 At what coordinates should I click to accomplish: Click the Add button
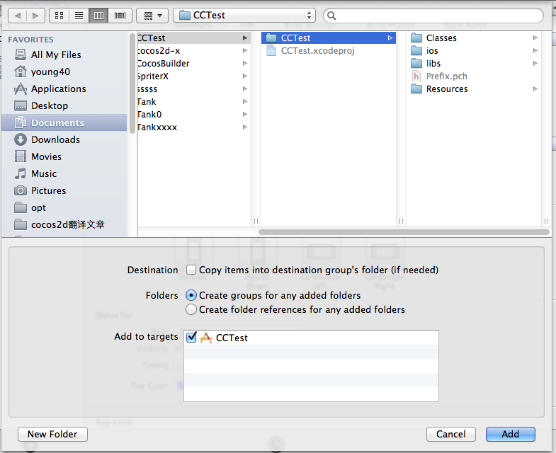[x=510, y=434]
